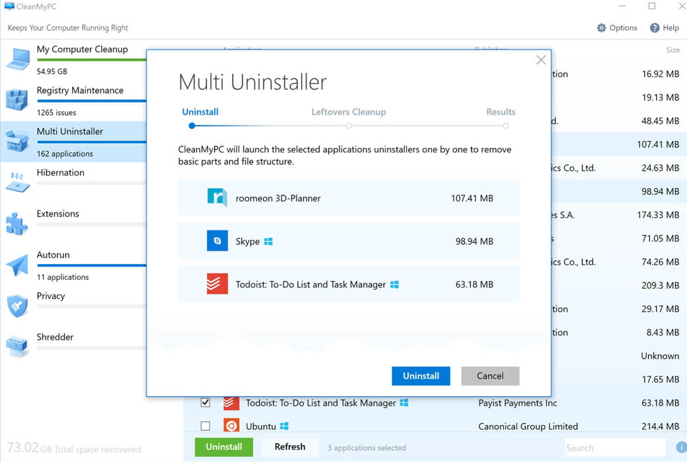Click the Options gear icon

click(602, 28)
